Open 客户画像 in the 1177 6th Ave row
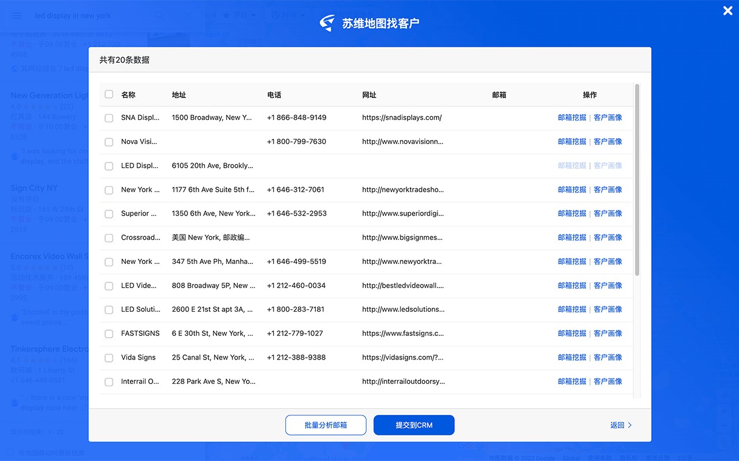Screen dimensions: 739x461 coord(608,190)
